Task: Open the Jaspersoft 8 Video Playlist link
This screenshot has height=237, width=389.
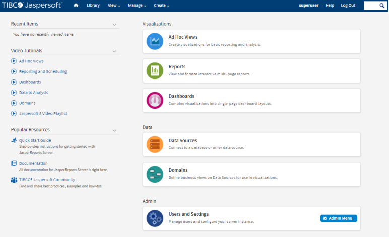Action: pos(43,113)
